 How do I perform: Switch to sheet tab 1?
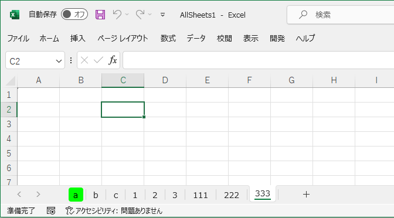(x=135, y=195)
